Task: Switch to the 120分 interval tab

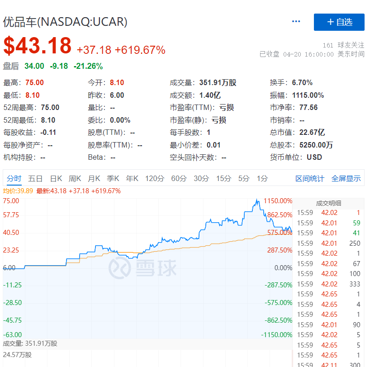Action: (154, 178)
